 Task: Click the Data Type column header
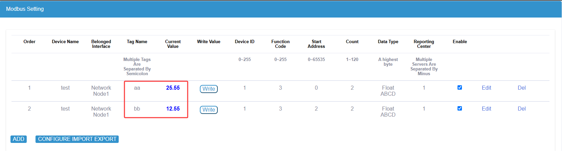(x=388, y=41)
